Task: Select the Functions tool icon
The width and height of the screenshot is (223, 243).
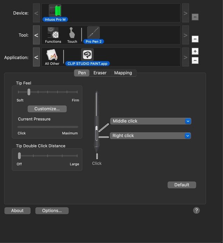Action: click(53, 33)
